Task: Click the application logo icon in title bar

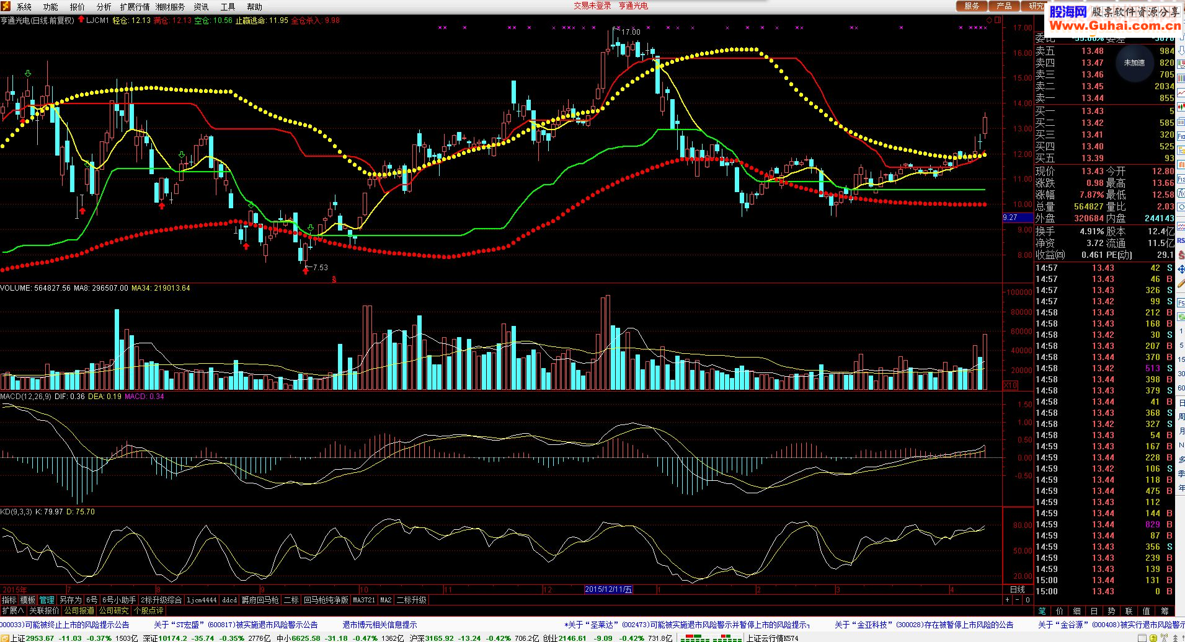Action: pos(6,6)
